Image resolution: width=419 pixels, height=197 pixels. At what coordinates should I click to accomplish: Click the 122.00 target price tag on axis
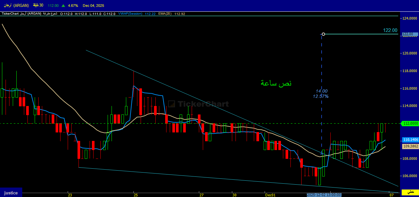[x=410, y=34]
